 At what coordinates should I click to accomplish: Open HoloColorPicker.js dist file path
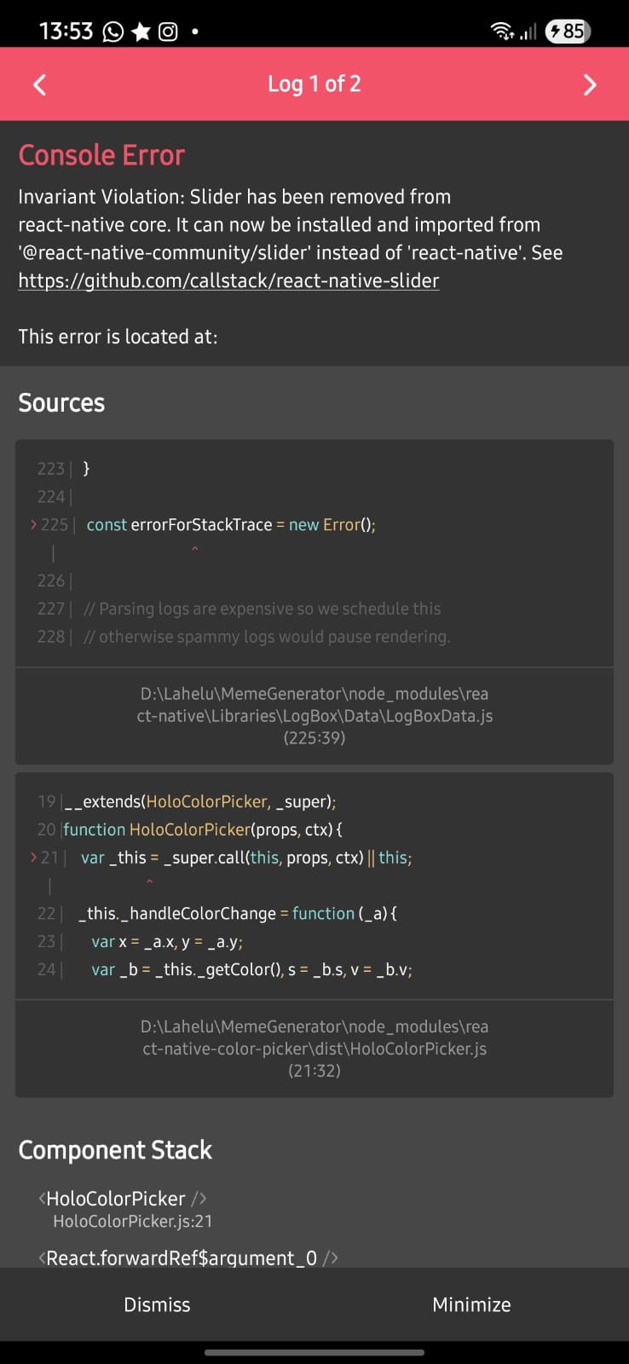tap(314, 1048)
